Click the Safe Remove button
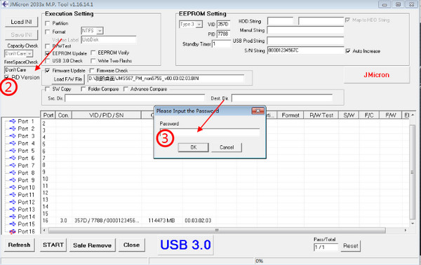421x265 pixels. tap(93, 245)
